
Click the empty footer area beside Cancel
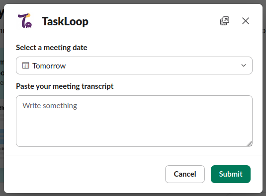coord(85,174)
